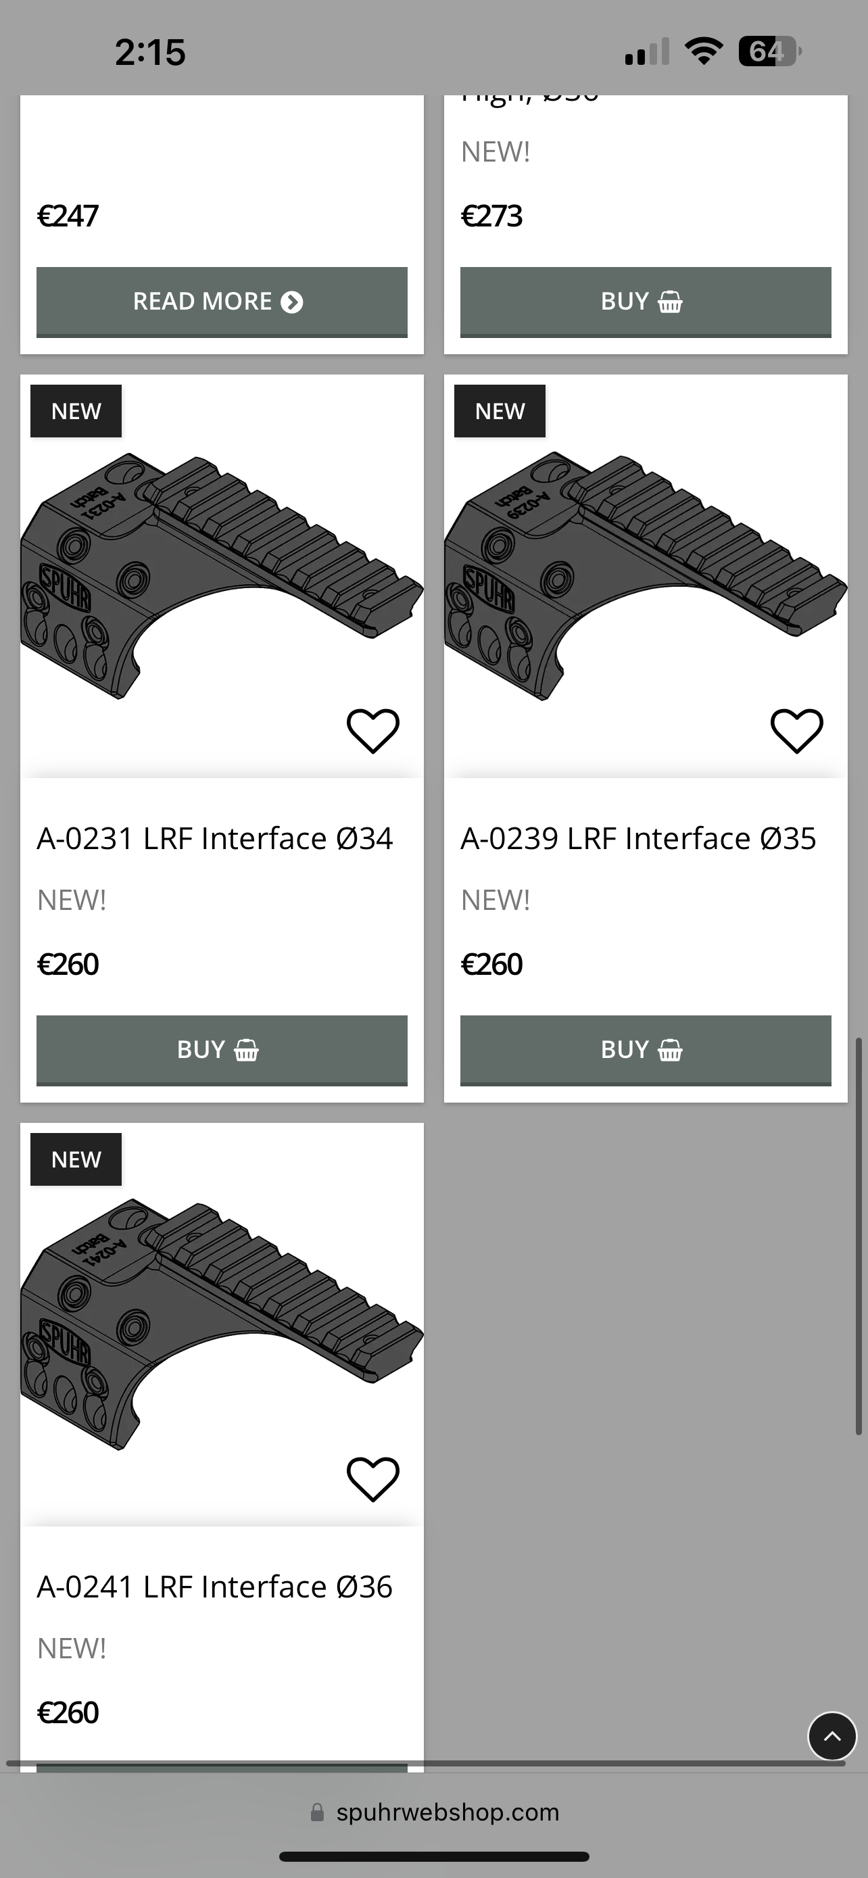Favorite the A-0231 LRF Interface Ø34 heart
This screenshot has width=868, height=1878.
372,731
